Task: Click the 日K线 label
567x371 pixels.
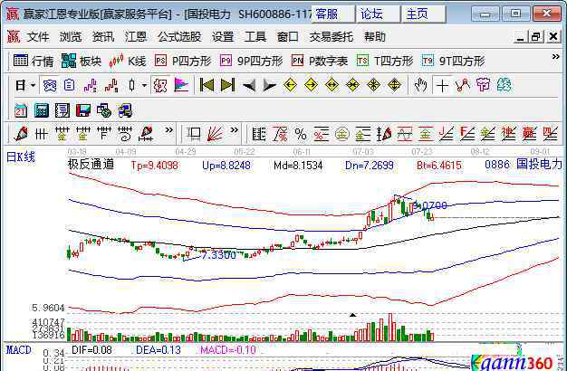Action: [x=21, y=157]
